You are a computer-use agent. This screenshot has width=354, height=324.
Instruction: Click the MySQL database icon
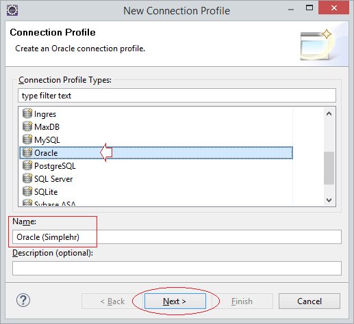[27, 139]
